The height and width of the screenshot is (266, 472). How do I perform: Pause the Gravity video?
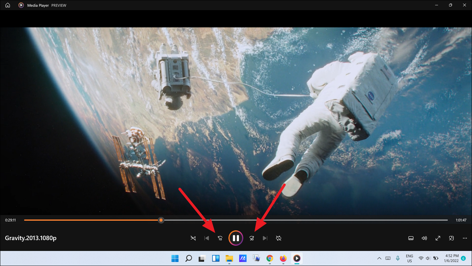click(x=236, y=238)
